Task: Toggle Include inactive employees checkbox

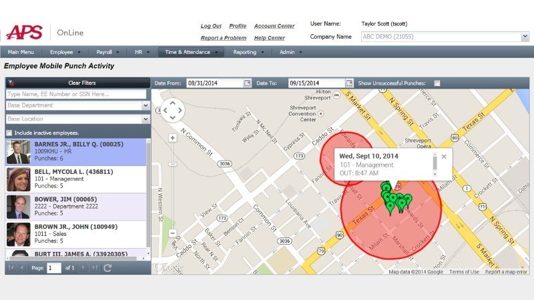Action: point(9,133)
